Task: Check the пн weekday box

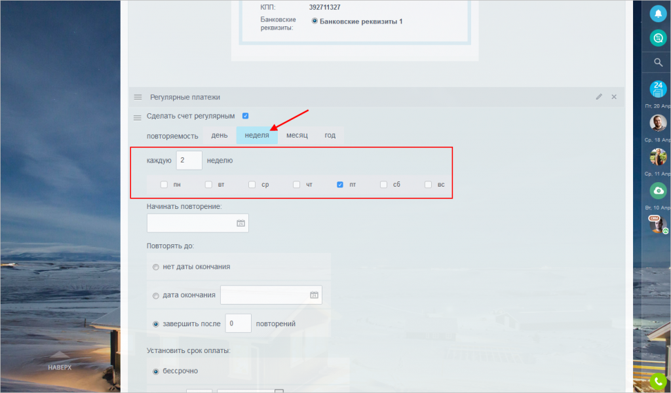Action: pos(164,185)
